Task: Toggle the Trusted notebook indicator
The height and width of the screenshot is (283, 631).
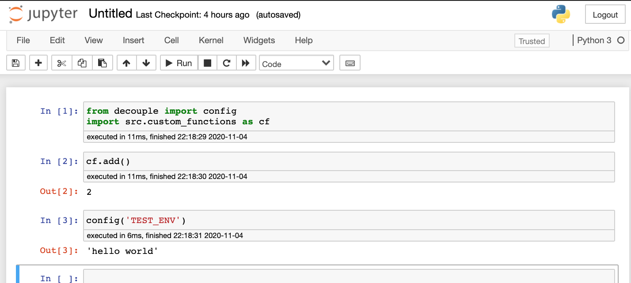Action: 532,41
